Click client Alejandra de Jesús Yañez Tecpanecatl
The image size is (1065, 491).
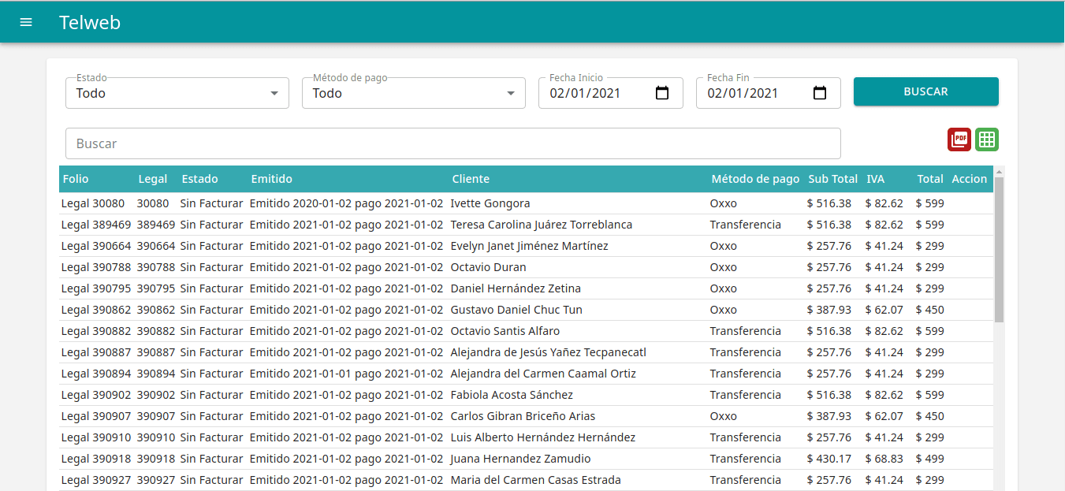(x=548, y=352)
